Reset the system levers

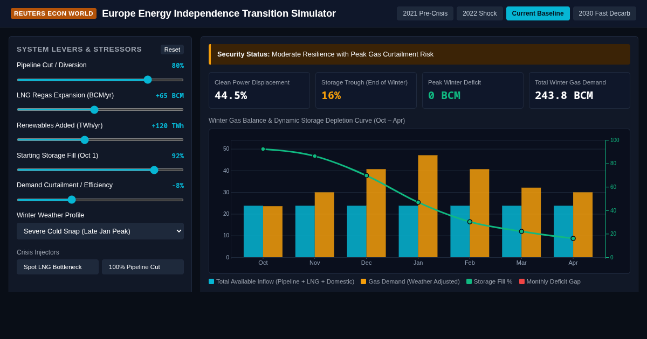coord(172,50)
